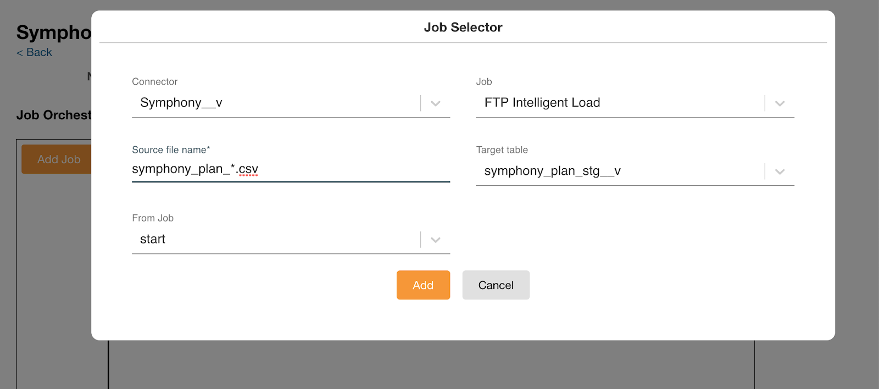
Task: Click the Target table label
Action: click(502, 150)
